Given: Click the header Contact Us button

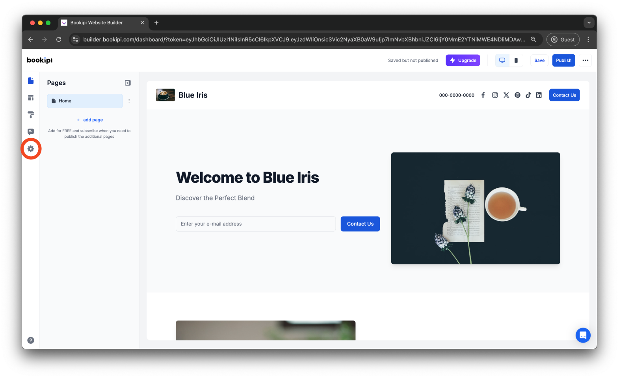Looking at the screenshot, I should tap(564, 95).
